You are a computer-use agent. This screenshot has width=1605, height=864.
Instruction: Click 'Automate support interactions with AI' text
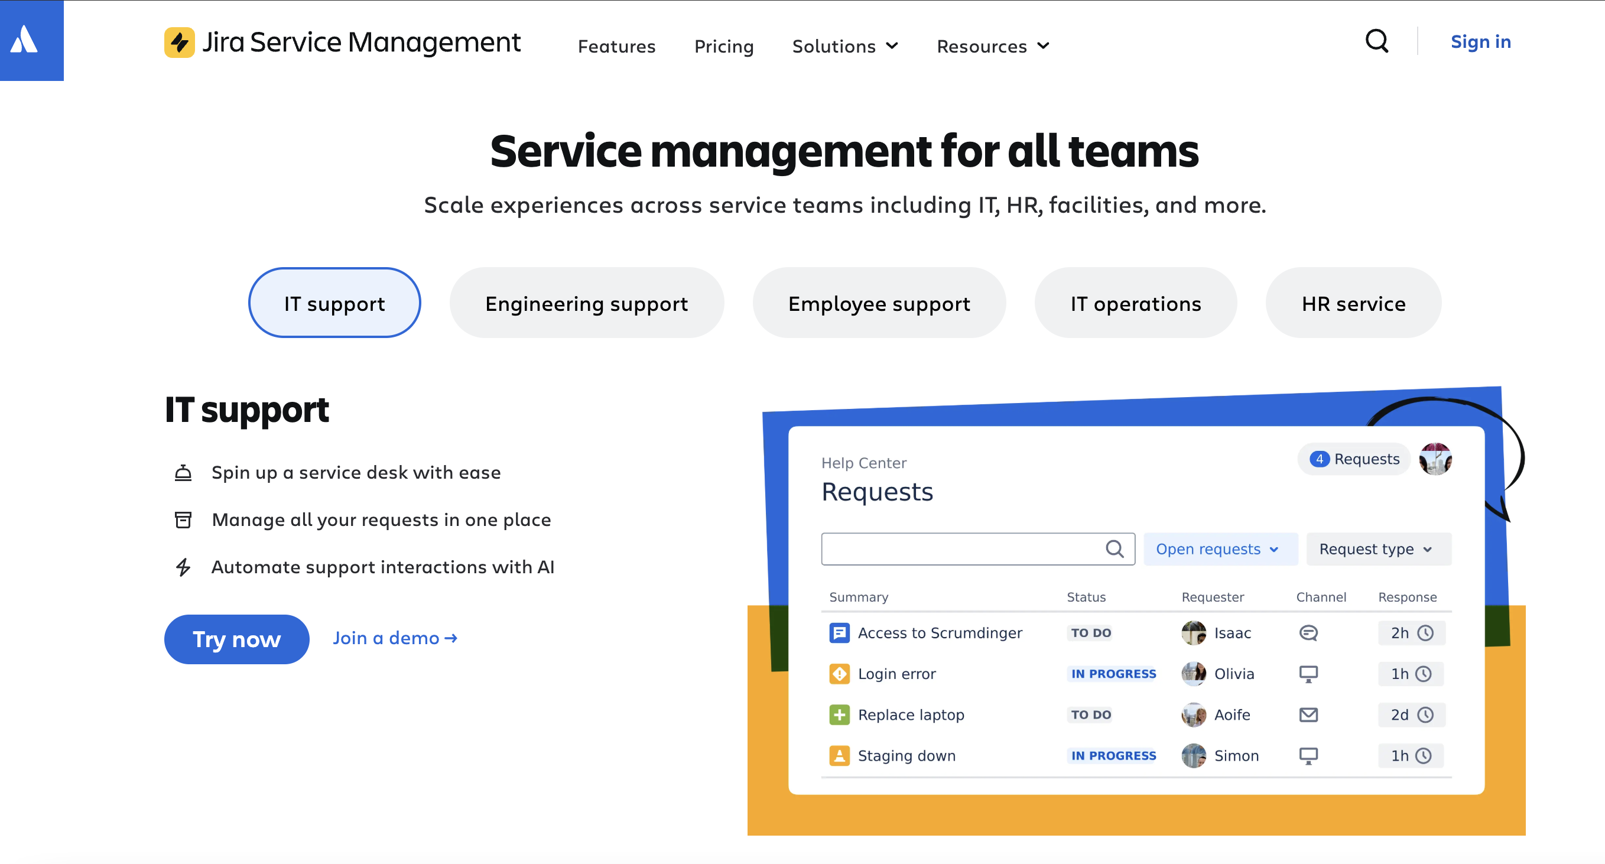[x=382, y=567]
